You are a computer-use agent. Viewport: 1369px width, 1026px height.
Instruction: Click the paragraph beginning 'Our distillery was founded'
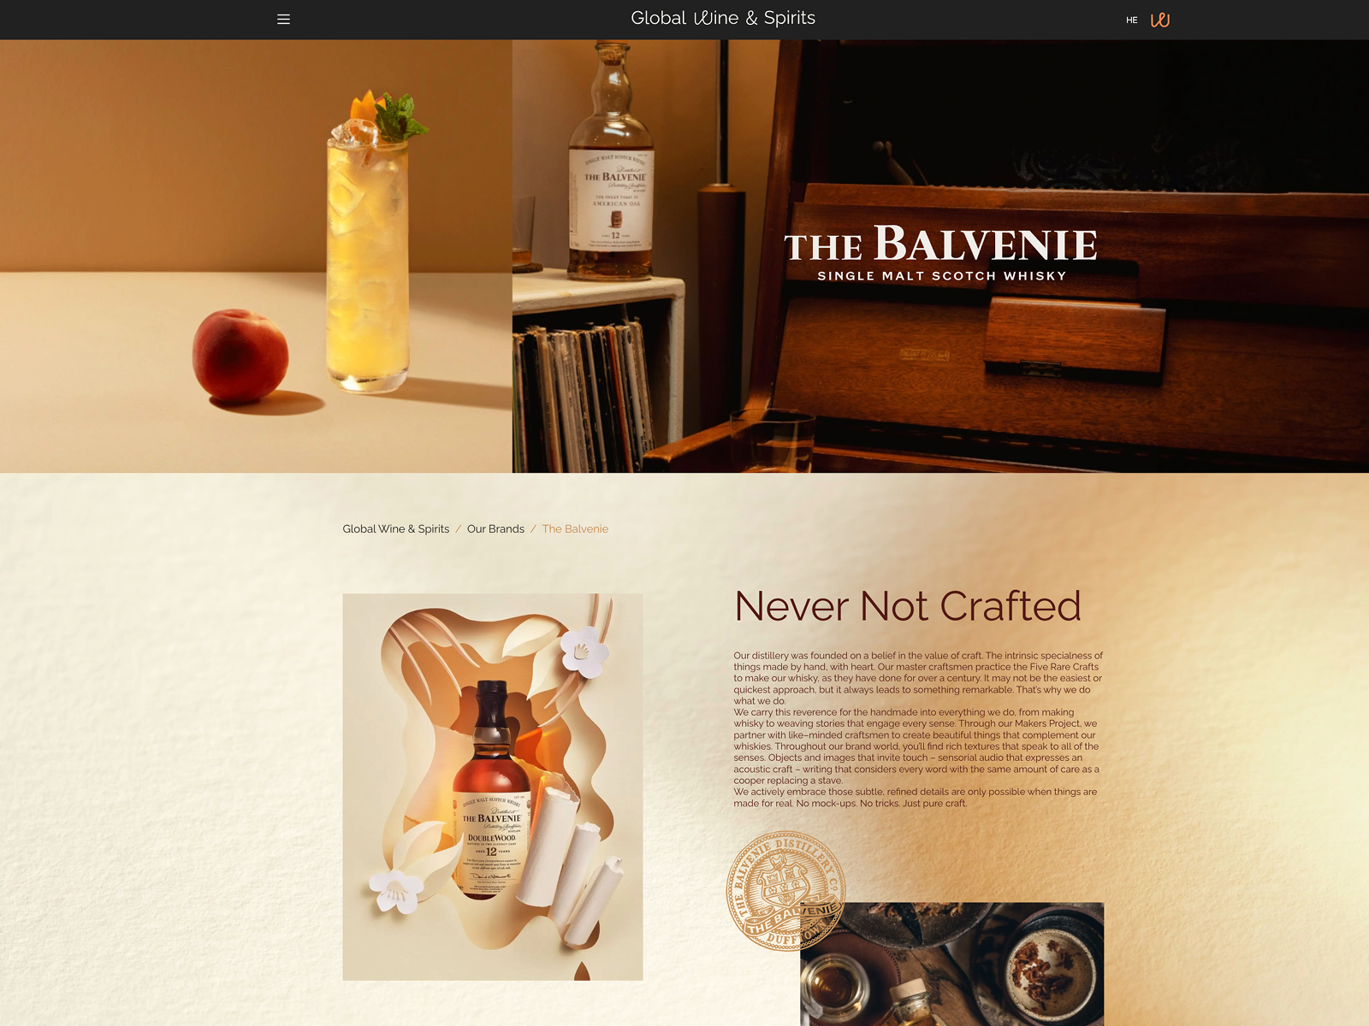[917, 678]
